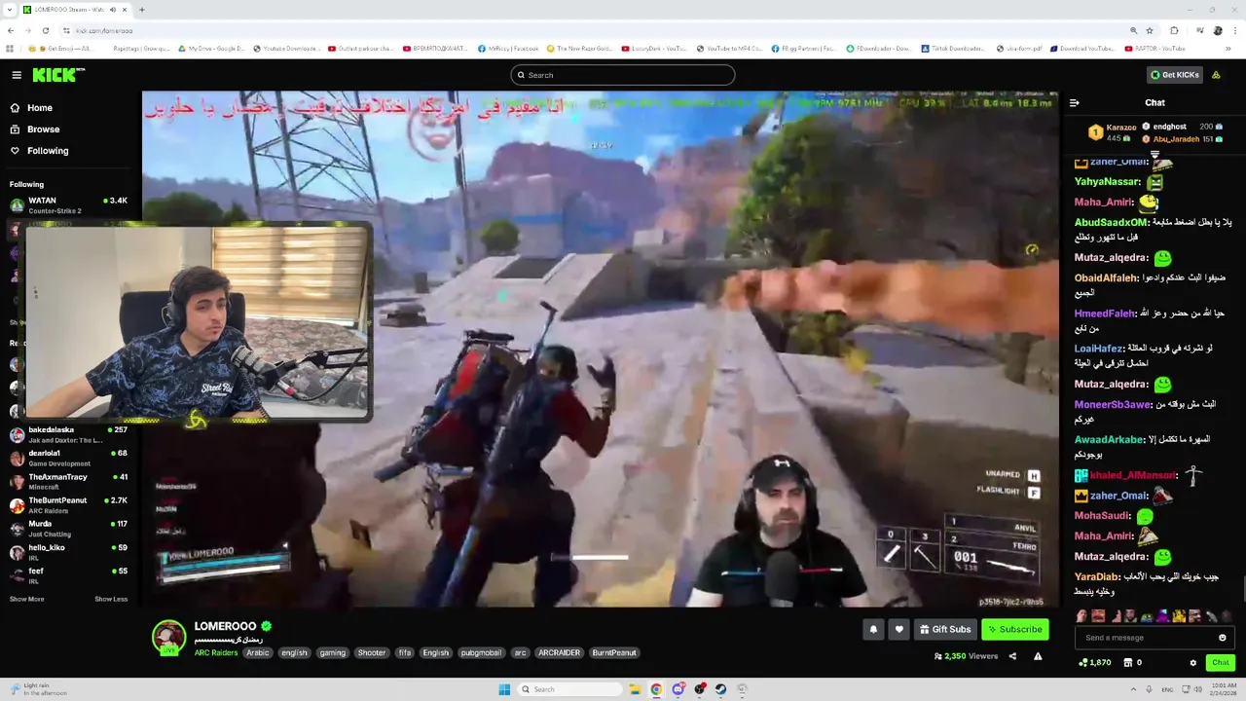
Task: Open hello_kiko channel in sidebar
Action: coord(68,551)
